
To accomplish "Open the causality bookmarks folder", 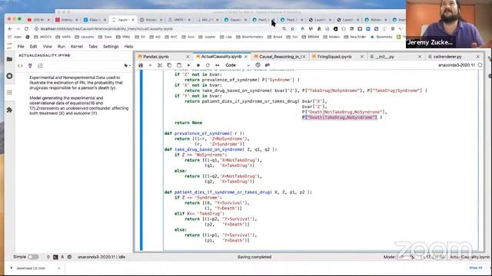I will (85, 37).
